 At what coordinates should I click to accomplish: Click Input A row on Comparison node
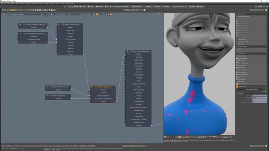(103, 90)
